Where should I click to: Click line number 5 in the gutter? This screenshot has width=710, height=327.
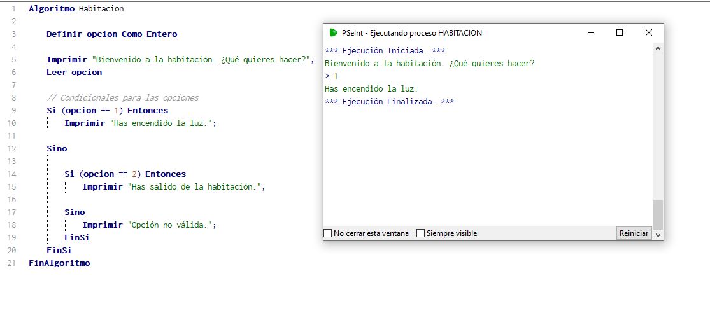14,59
